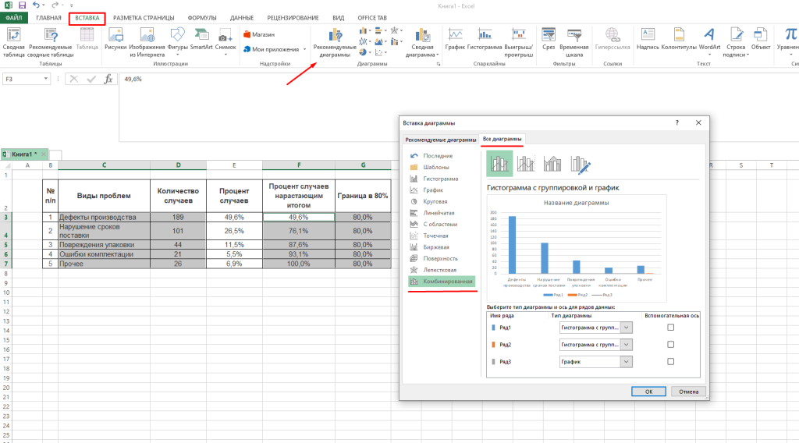Select Гистограмма in chart type list
Screen dimensions: 799x443
pos(441,179)
